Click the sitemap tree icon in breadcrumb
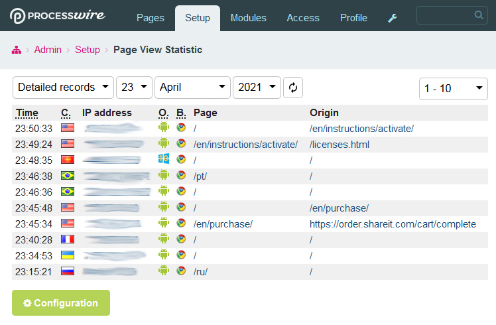 [17, 50]
